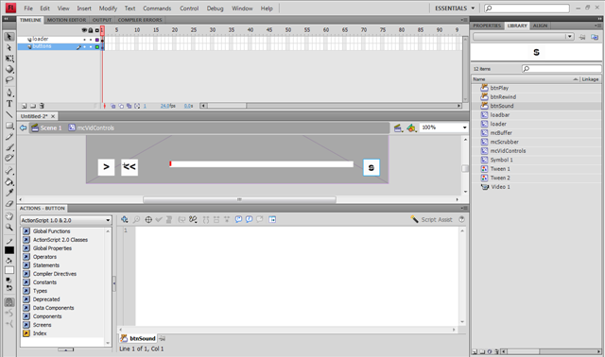
Task: Insert a target path
Action: [x=148, y=219]
